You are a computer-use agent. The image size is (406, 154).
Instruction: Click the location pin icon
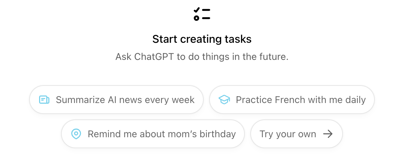pos(76,134)
